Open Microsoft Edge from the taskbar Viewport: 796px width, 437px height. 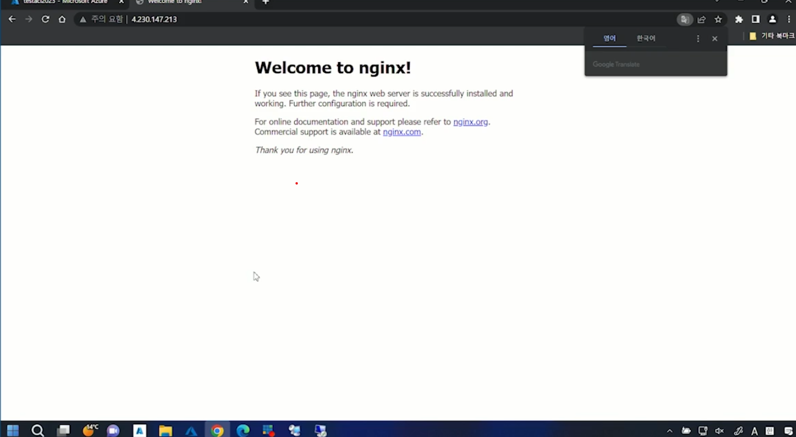click(243, 430)
